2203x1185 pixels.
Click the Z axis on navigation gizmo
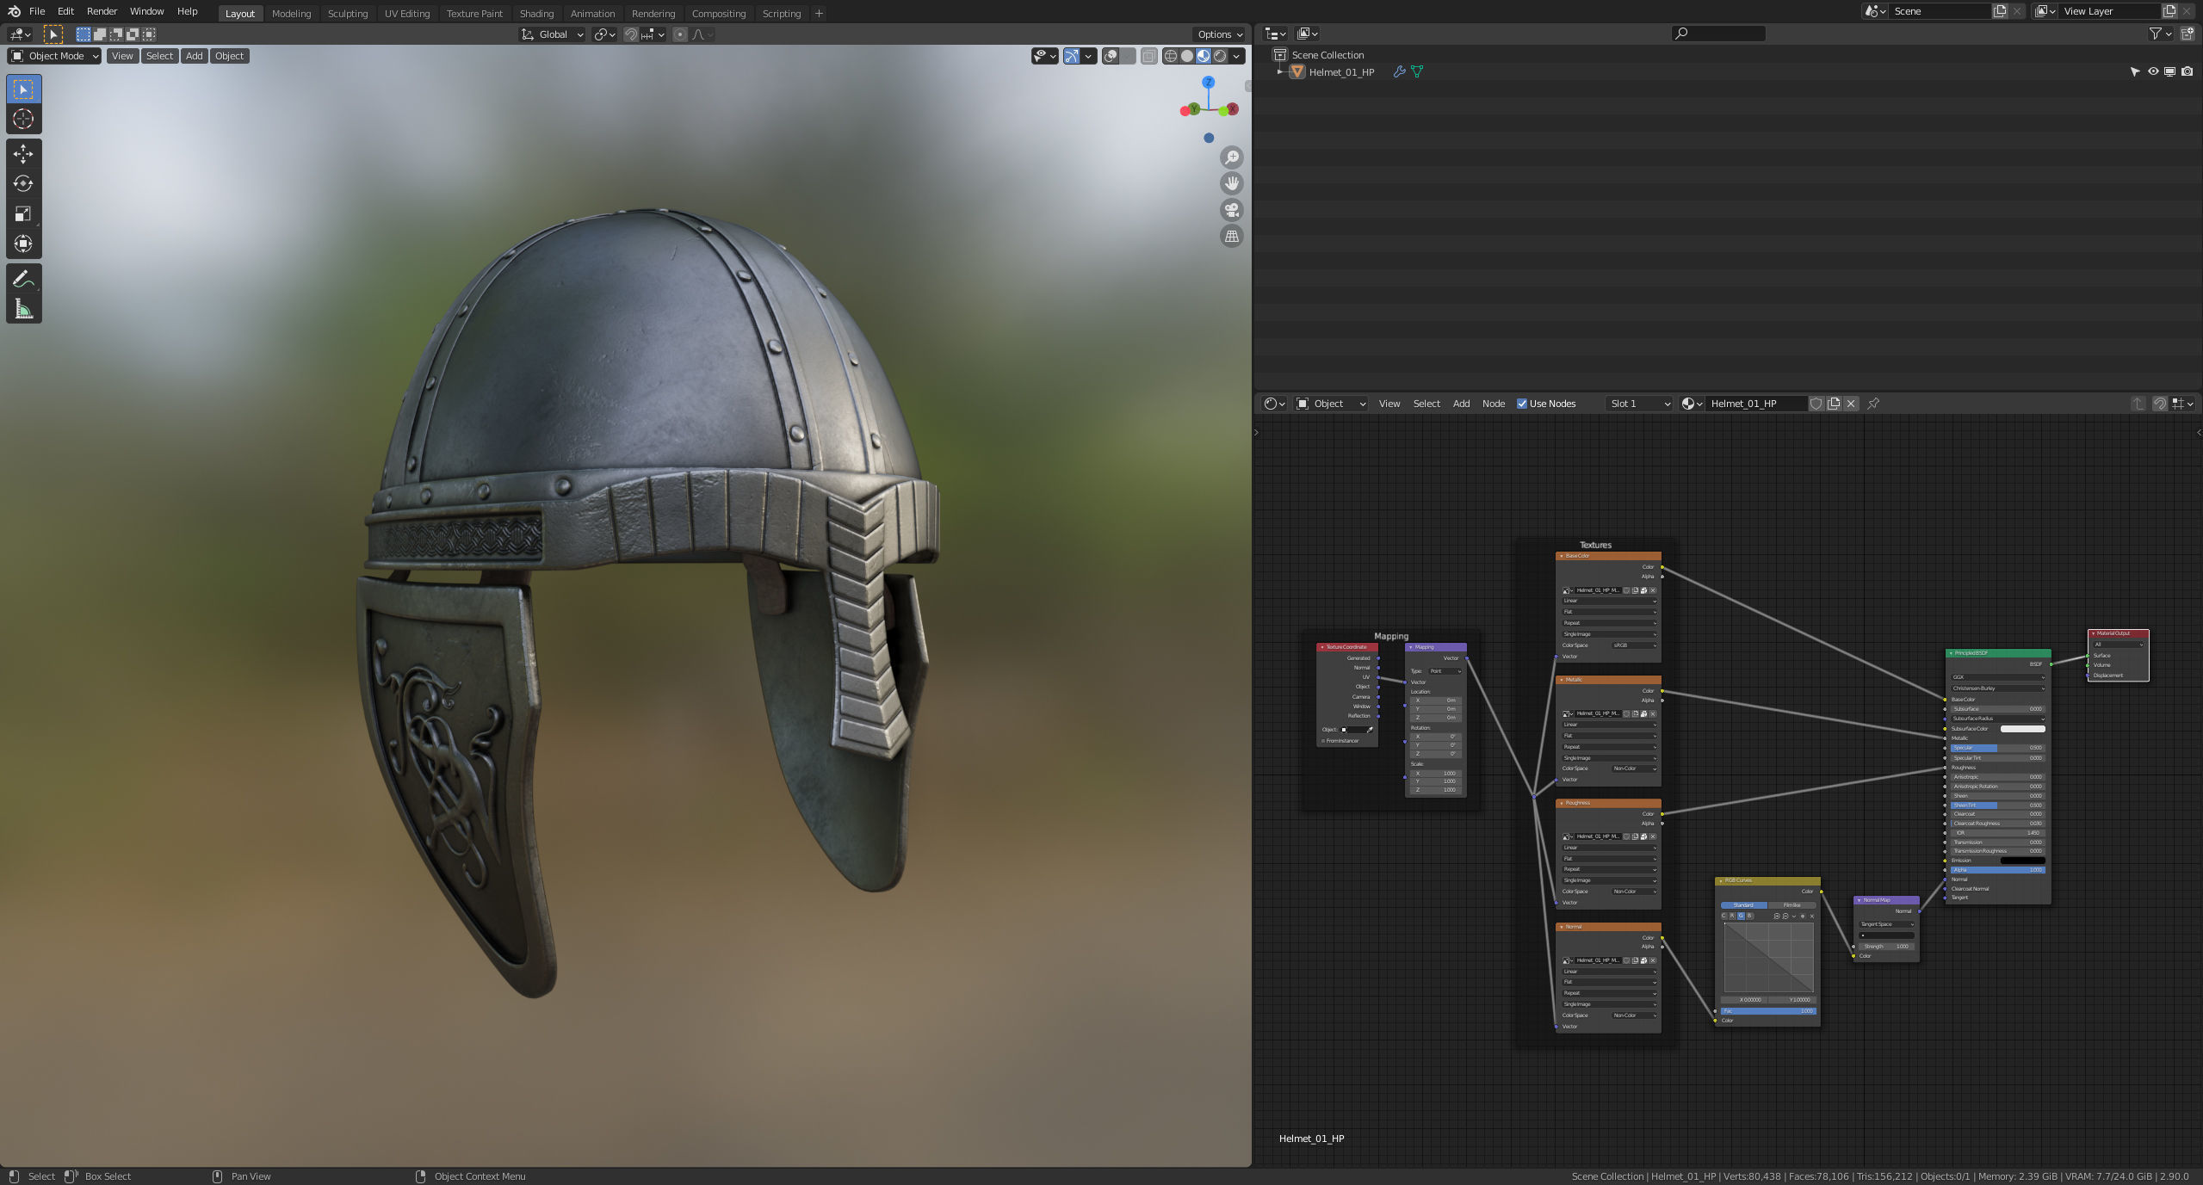click(x=1209, y=82)
